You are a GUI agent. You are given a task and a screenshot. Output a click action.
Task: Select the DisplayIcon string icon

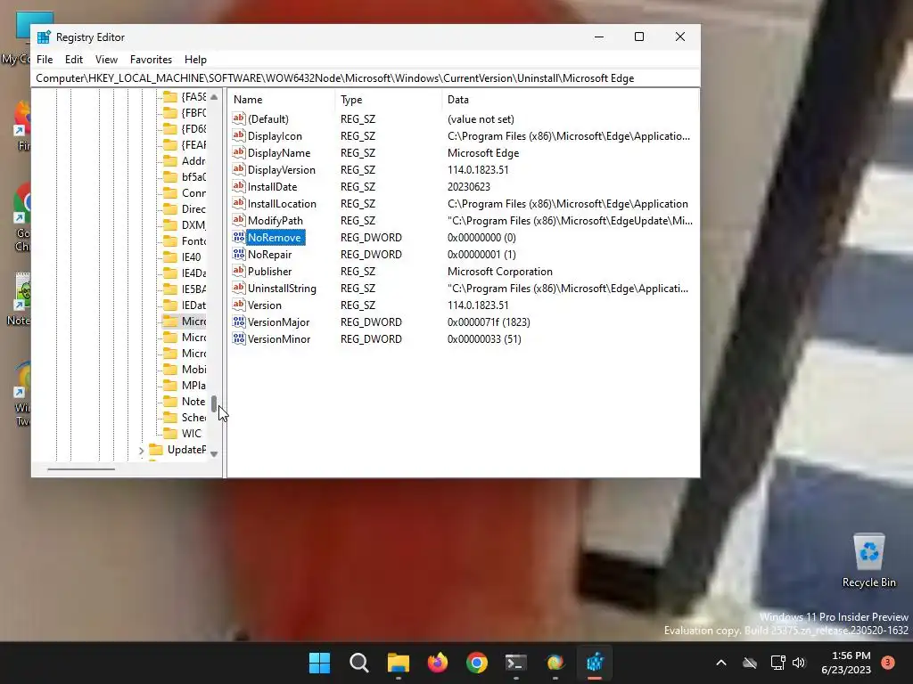click(x=239, y=135)
